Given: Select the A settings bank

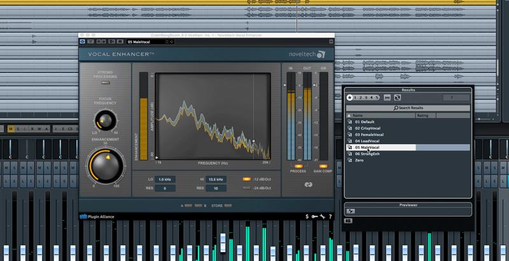Looking at the screenshot, I should pyautogui.click(x=188, y=206).
